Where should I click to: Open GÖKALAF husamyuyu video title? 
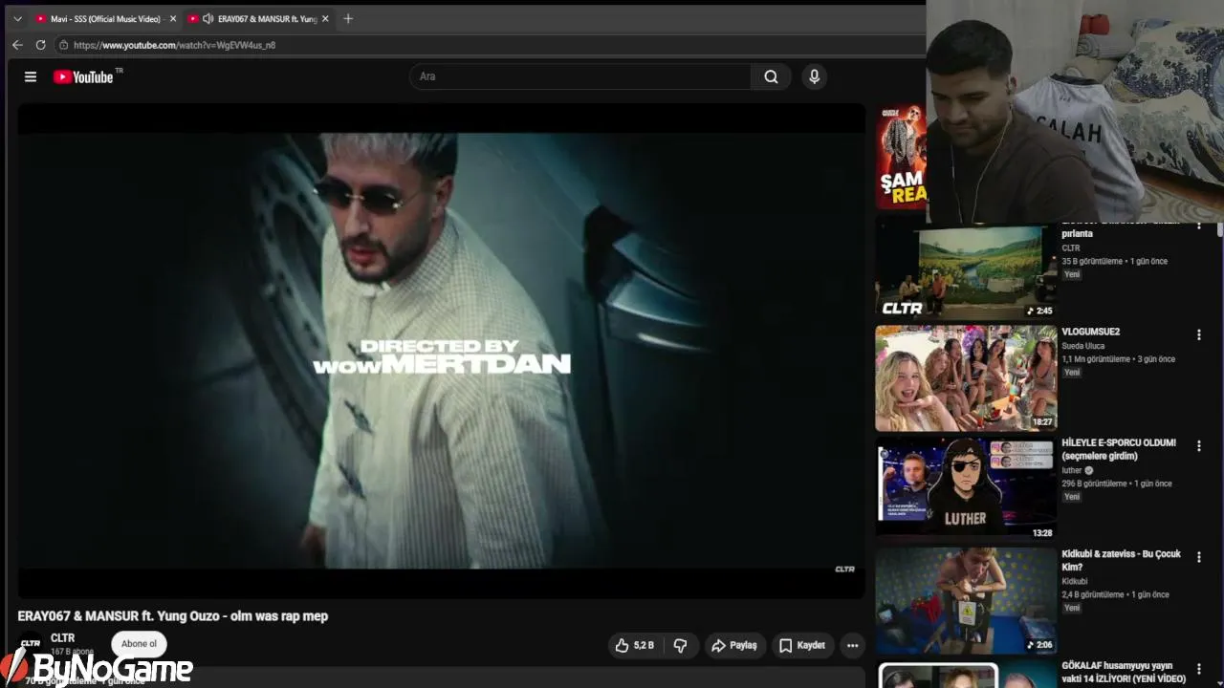coord(1124,673)
